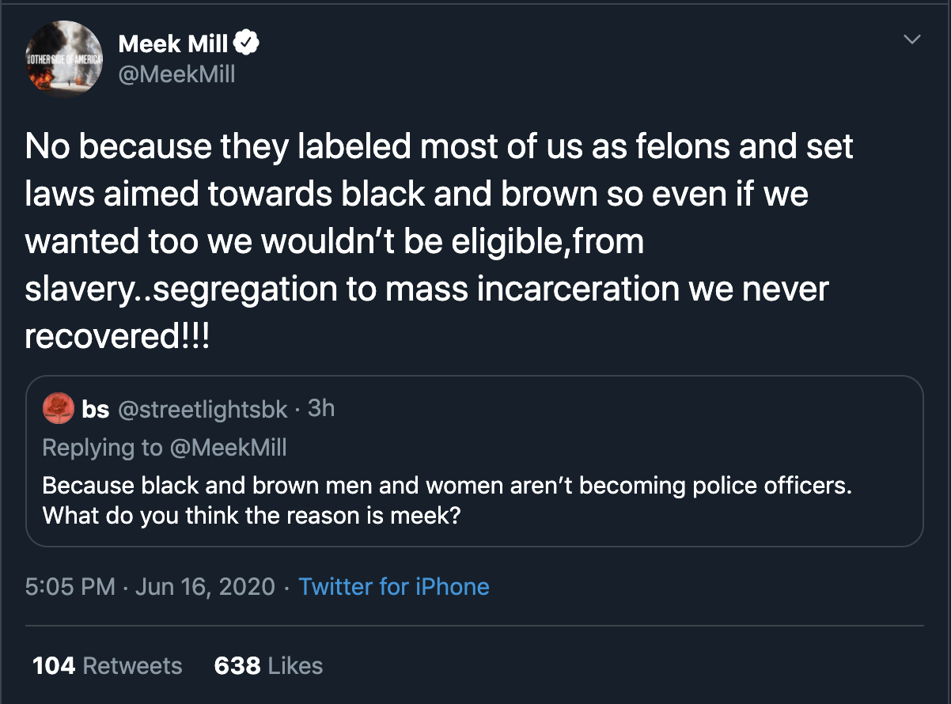This screenshot has height=704, width=951.
Task: Open the tweet options chevron menu
Action: click(x=913, y=39)
